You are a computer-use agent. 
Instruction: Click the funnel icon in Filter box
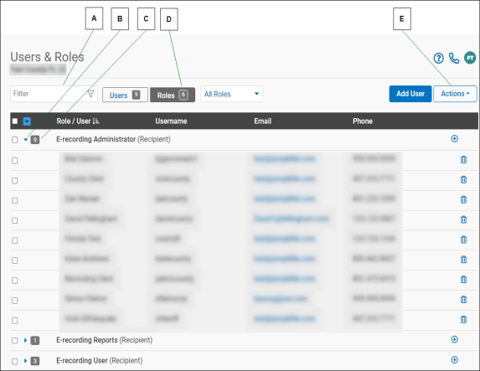point(91,94)
